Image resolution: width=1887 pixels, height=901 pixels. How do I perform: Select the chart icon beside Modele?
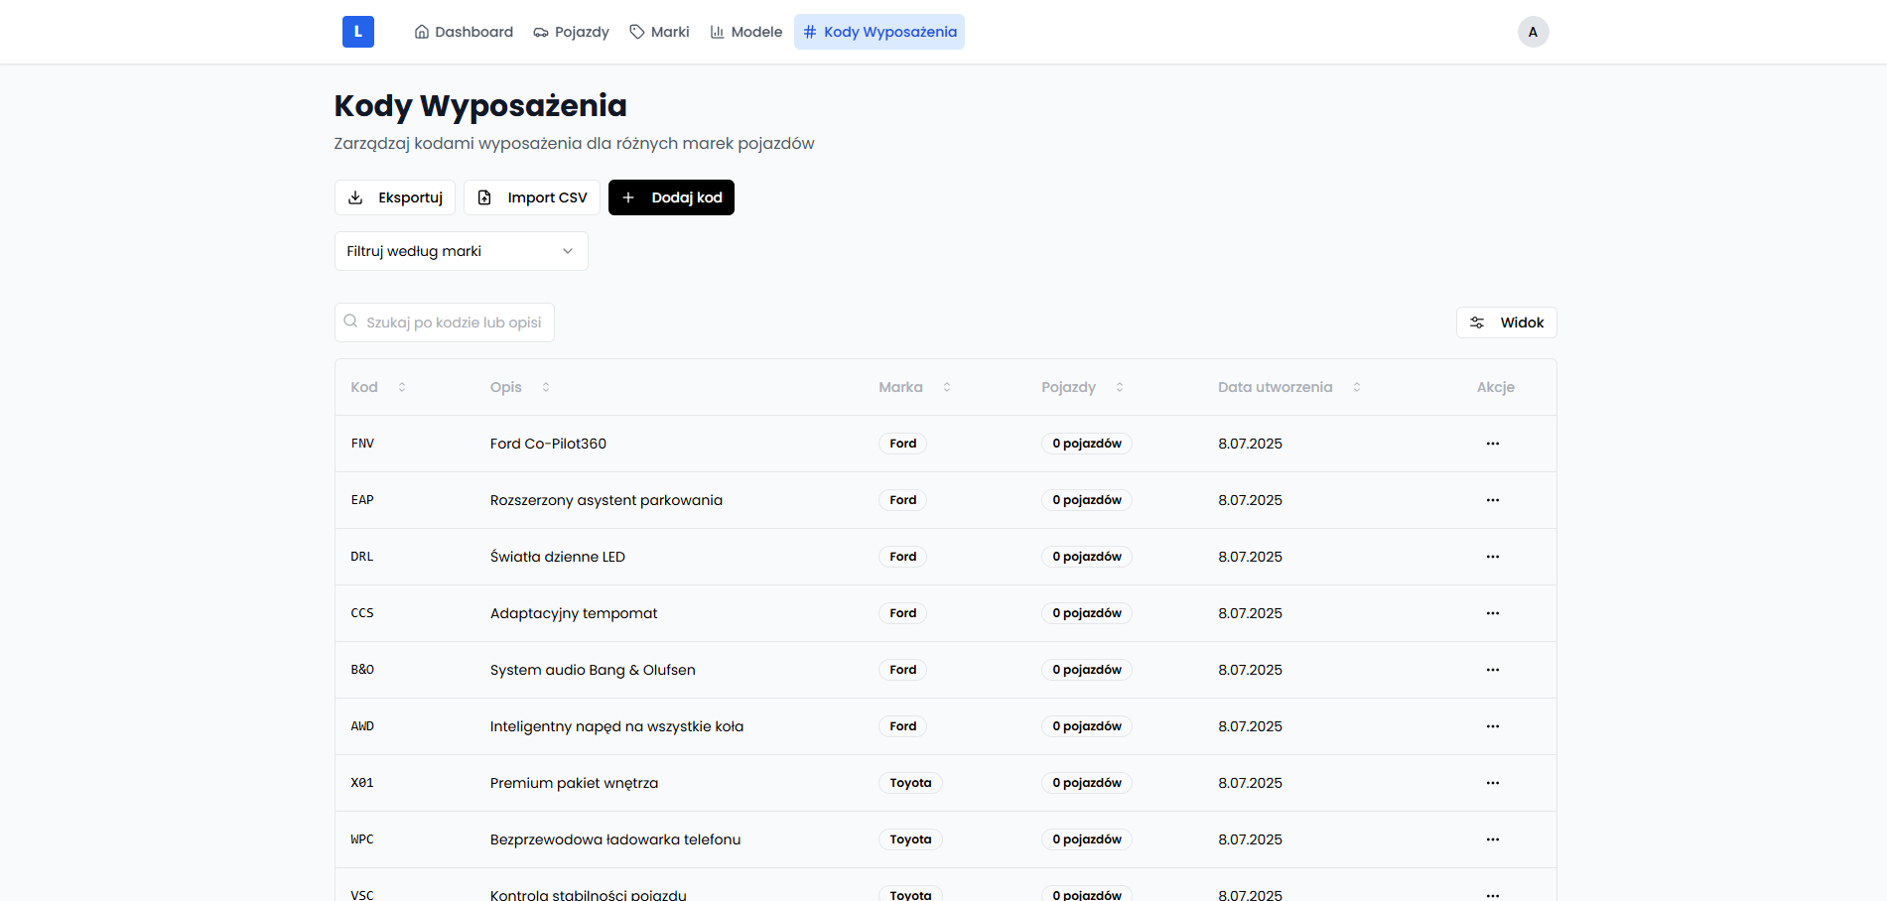[x=717, y=31]
